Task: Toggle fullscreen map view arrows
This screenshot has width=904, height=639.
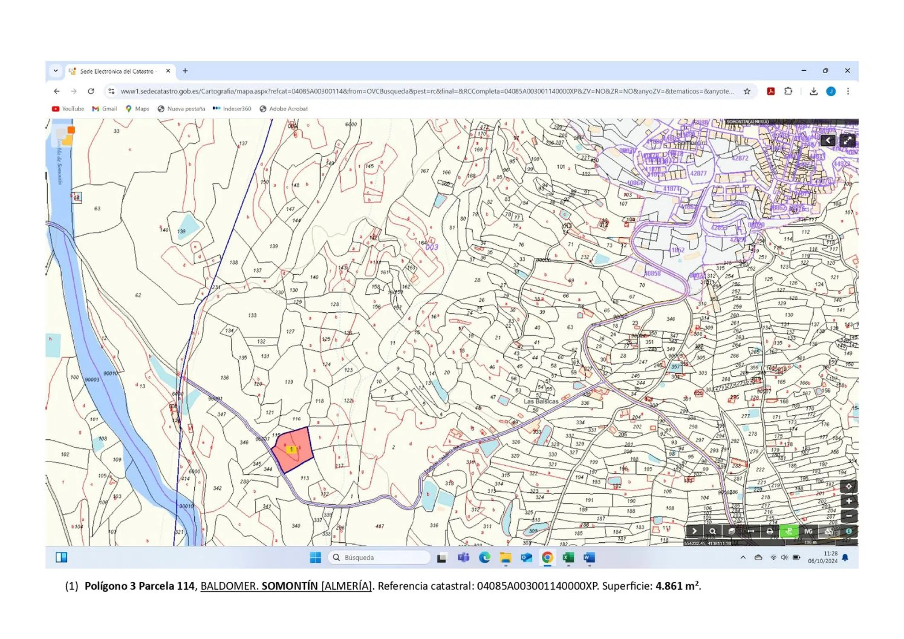Action: (x=847, y=141)
